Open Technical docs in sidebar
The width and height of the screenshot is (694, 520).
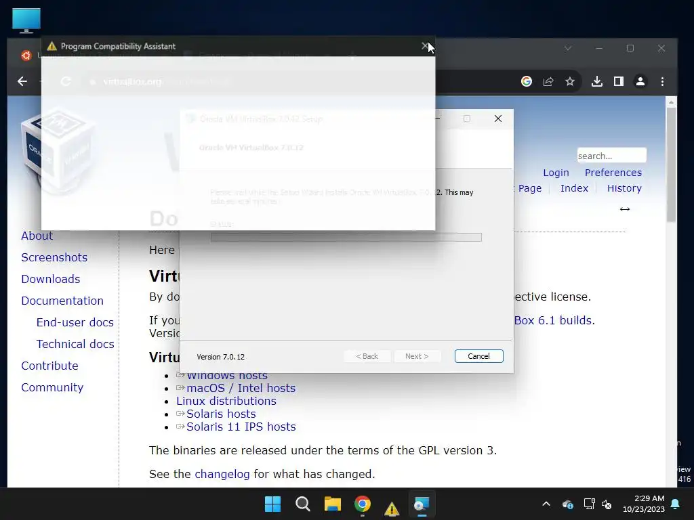point(75,344)
